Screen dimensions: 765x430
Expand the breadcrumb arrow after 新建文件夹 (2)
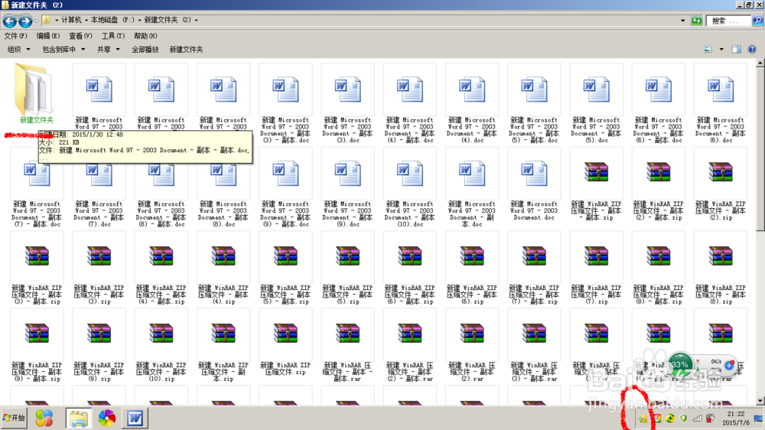click(x=196, y=20)
